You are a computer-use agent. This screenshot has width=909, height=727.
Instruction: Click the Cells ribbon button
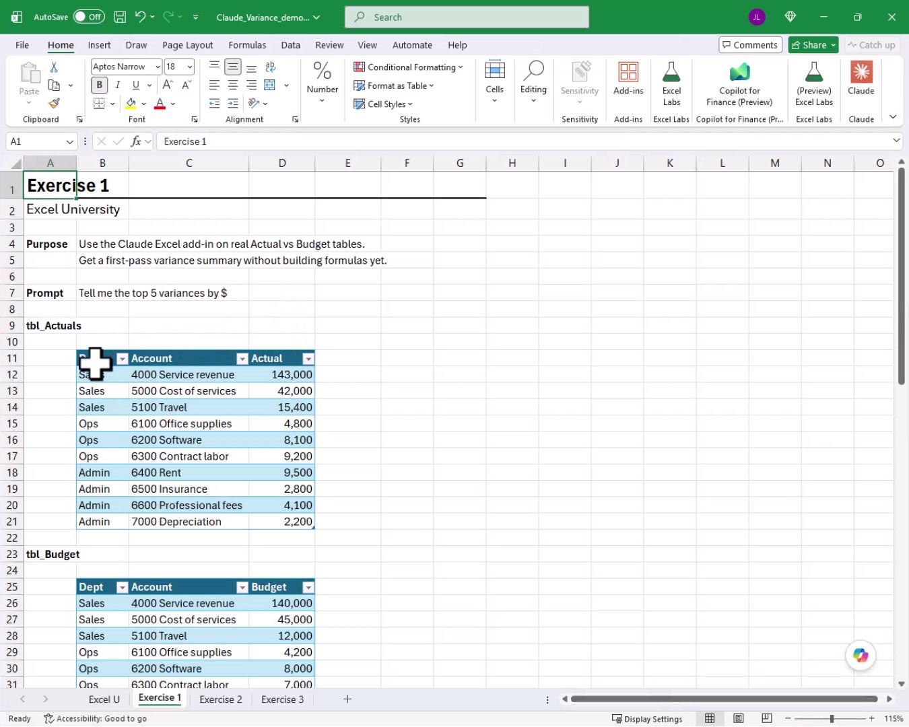[494, 81]
